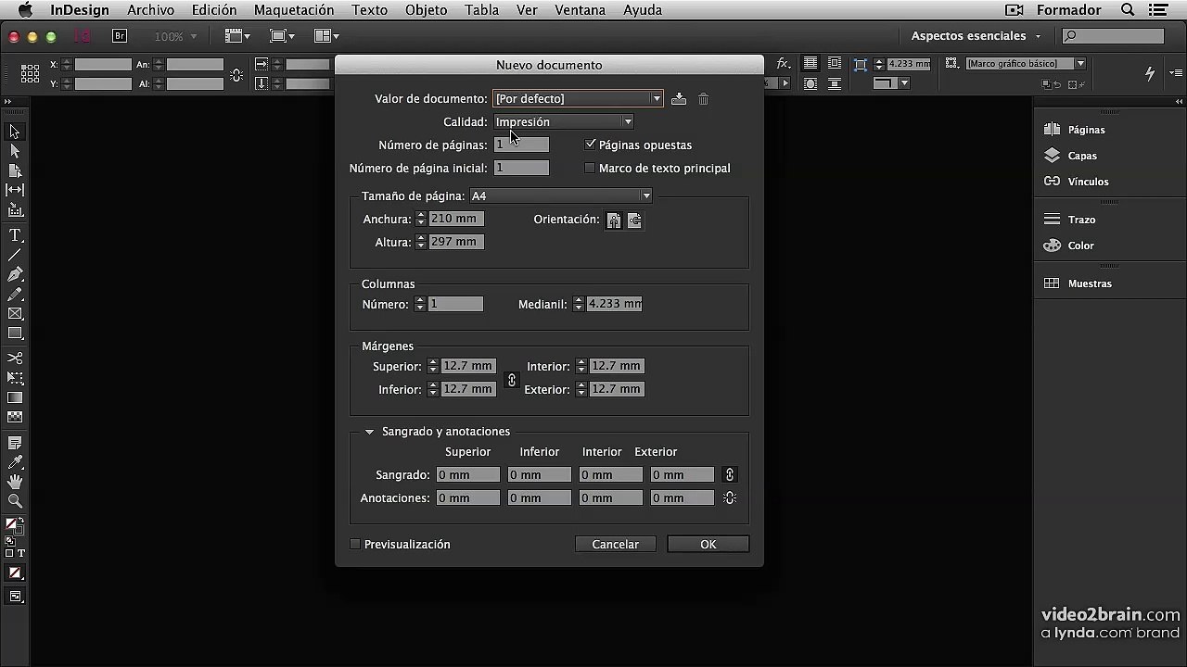
Task: Choose landscape orientation icon
Action: point(634,220)
